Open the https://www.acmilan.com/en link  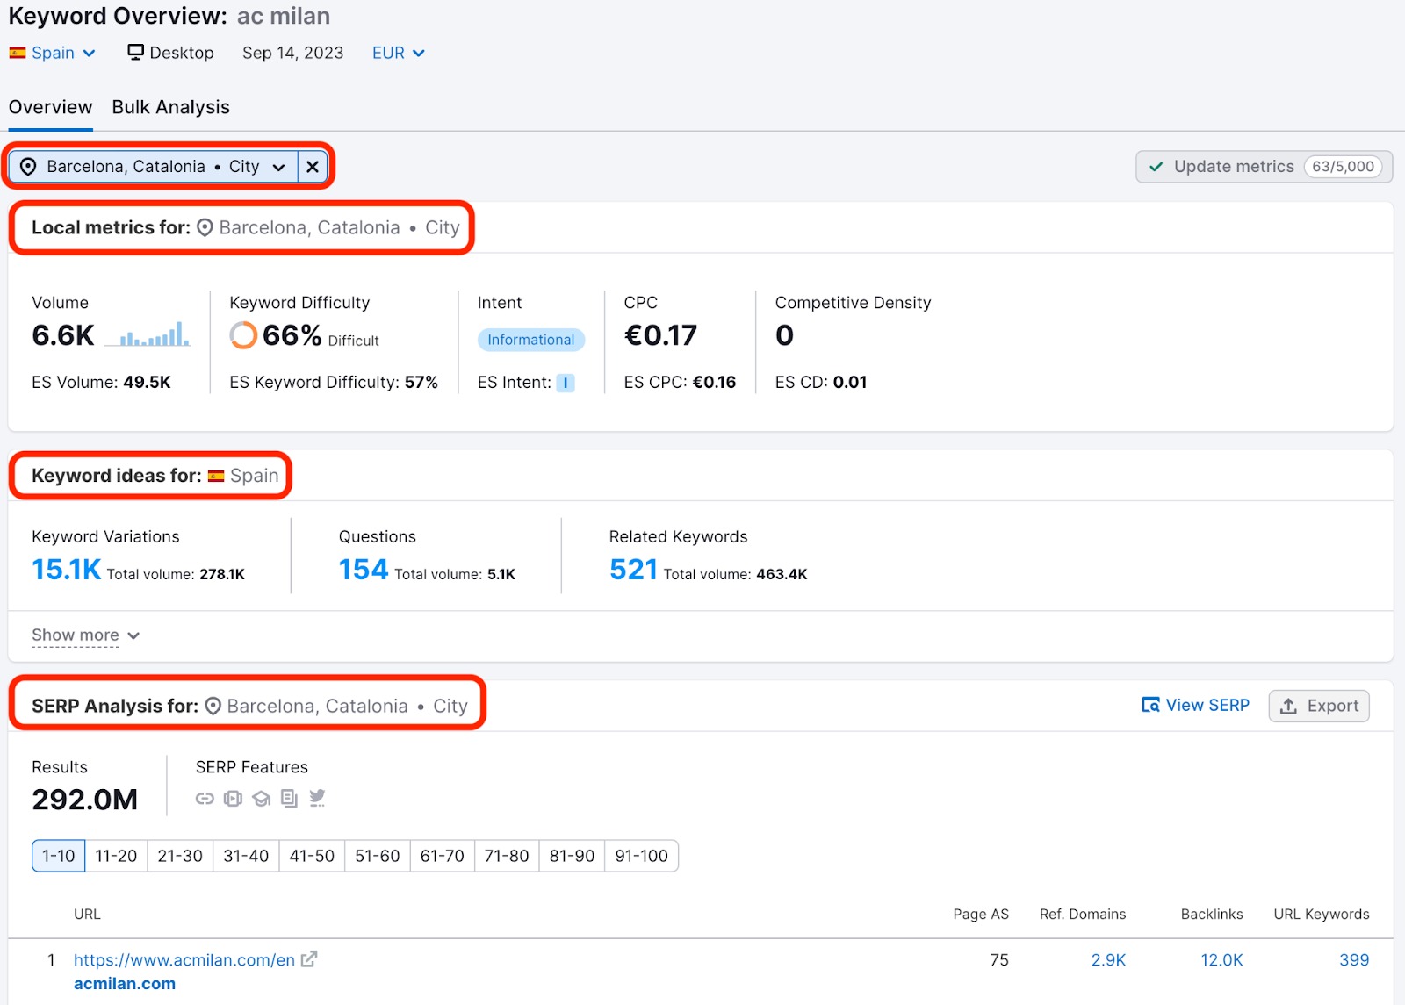coord(184,960)
